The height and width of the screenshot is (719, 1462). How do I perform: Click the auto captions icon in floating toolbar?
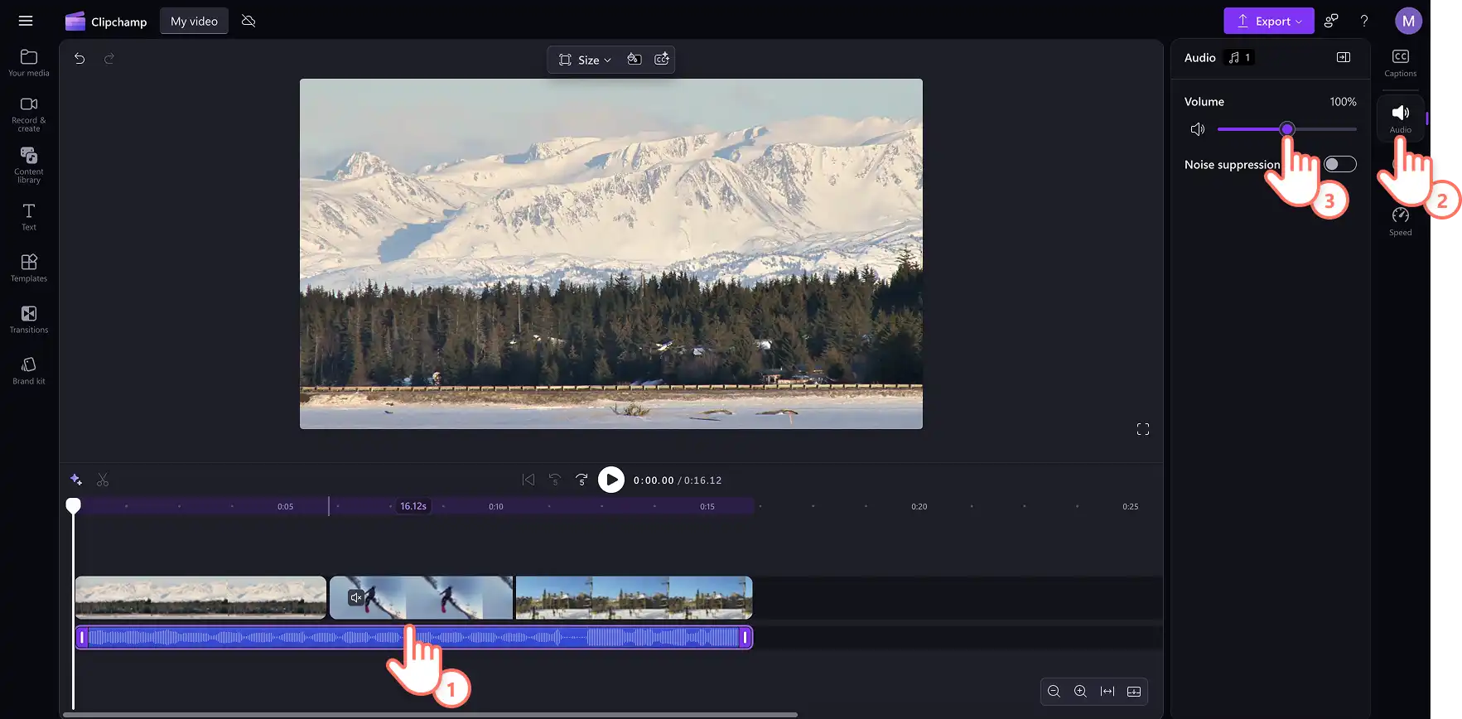662,60
